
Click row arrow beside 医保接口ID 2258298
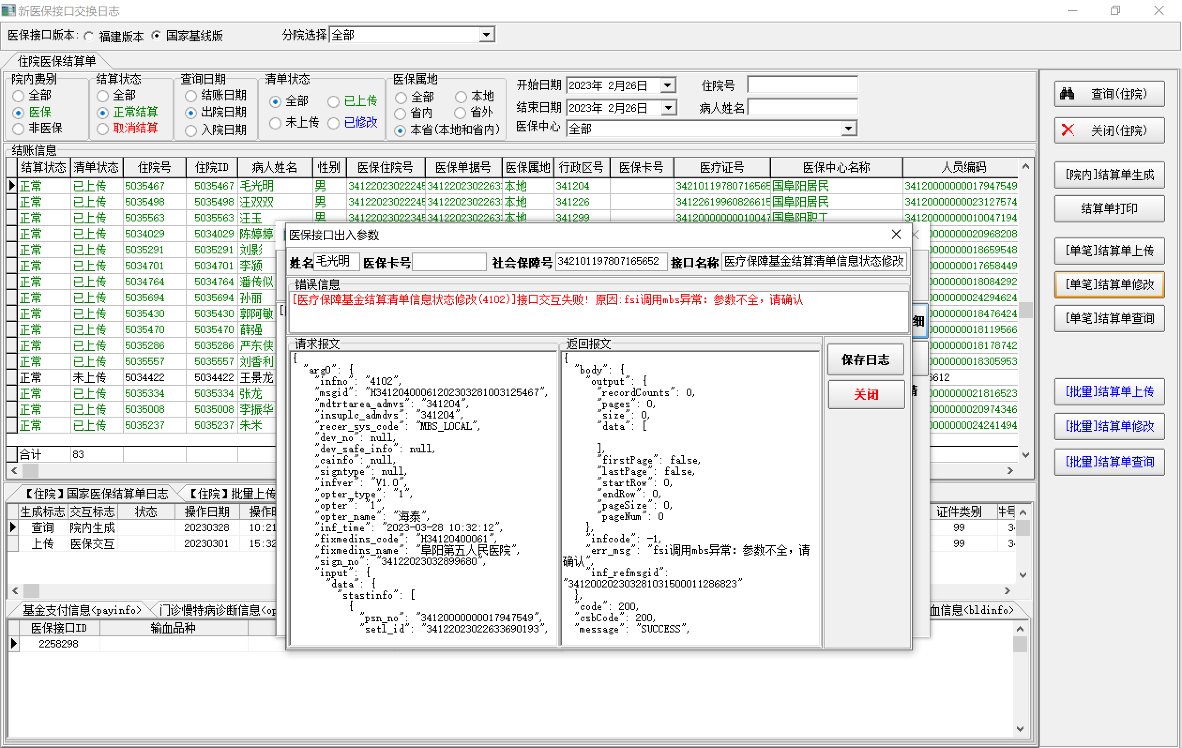(13, 643)
